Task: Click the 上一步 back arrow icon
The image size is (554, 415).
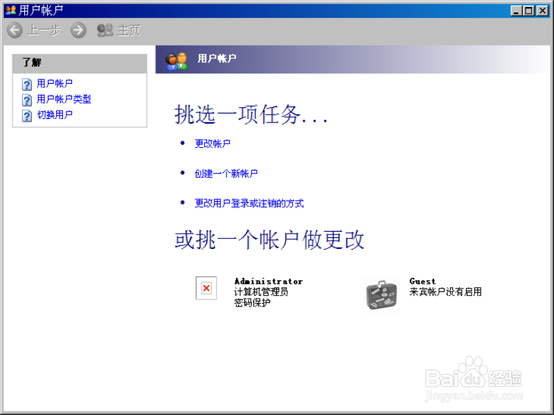Action: pyautogui.click(x=15, y=30)
